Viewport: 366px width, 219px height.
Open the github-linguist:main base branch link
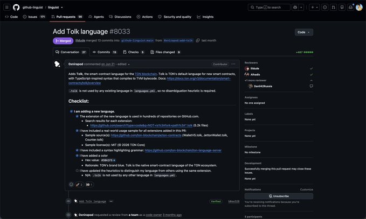(137, 40)
